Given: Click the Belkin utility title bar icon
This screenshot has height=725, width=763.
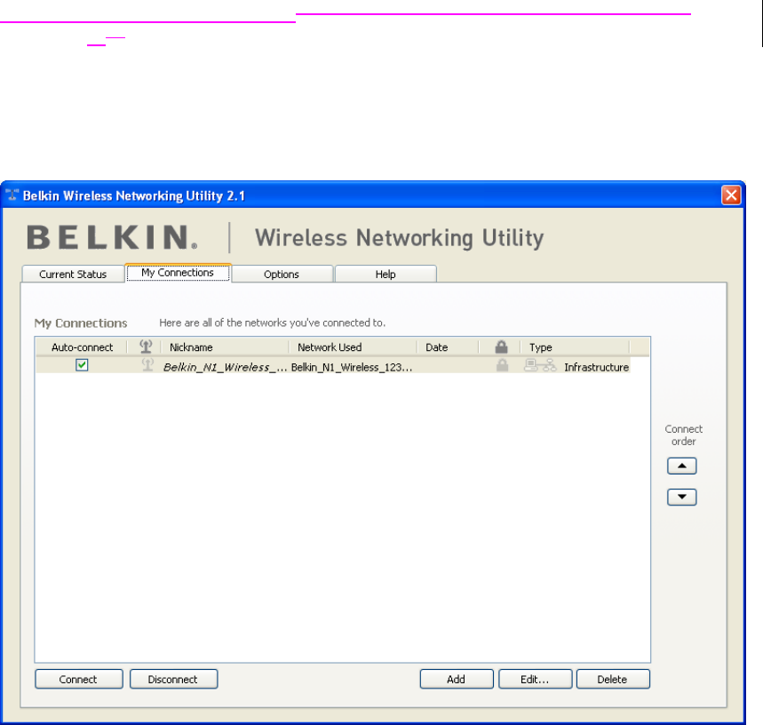Looking at the screenshot, I should point(12,195).
